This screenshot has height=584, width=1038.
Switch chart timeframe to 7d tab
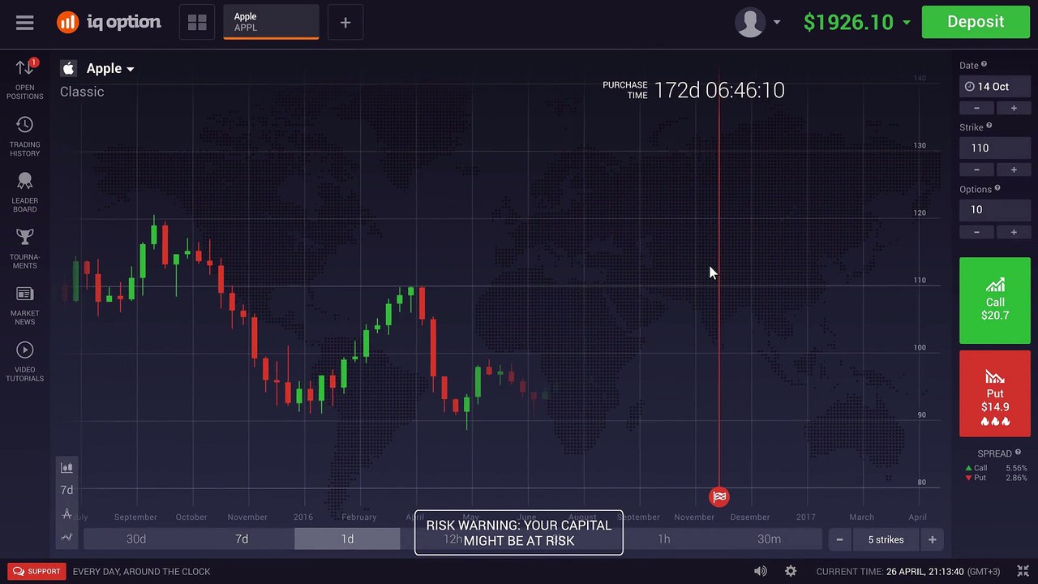[242, 539]
